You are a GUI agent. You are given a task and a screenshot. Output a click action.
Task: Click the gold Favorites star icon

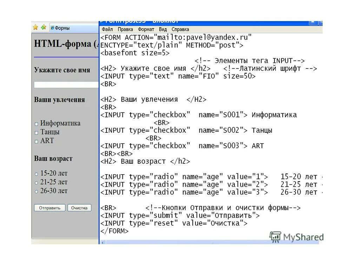click(x=35, y=27)
